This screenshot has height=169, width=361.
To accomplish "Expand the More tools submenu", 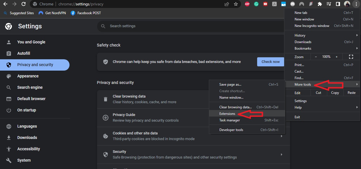I will [x=303, y=84].
